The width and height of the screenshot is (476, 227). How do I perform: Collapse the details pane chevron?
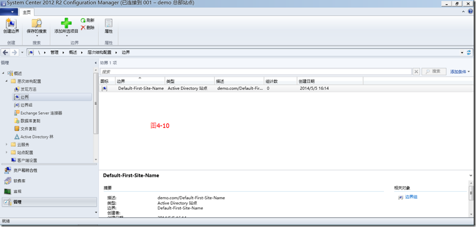click(470, 176)
